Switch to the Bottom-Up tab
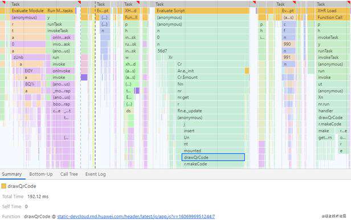 (x=41, y=174)
